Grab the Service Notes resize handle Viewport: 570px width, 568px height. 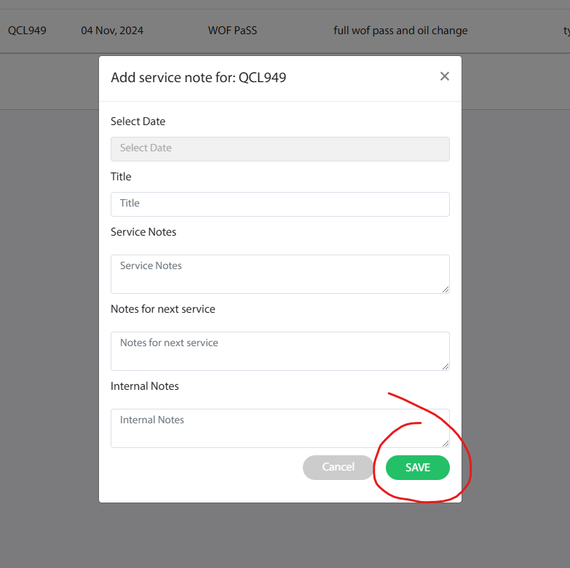pos(445,289)
